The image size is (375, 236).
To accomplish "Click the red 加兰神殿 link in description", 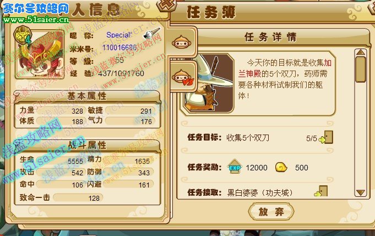I will coord(285,68).
